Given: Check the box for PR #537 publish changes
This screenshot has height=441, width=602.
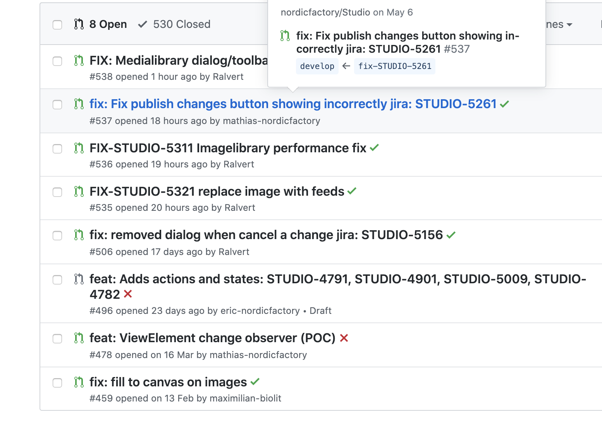Looking at the screenshot, I should [57, 105].
